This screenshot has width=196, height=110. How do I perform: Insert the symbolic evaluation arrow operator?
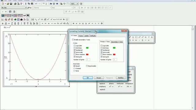tap(52, 24)
